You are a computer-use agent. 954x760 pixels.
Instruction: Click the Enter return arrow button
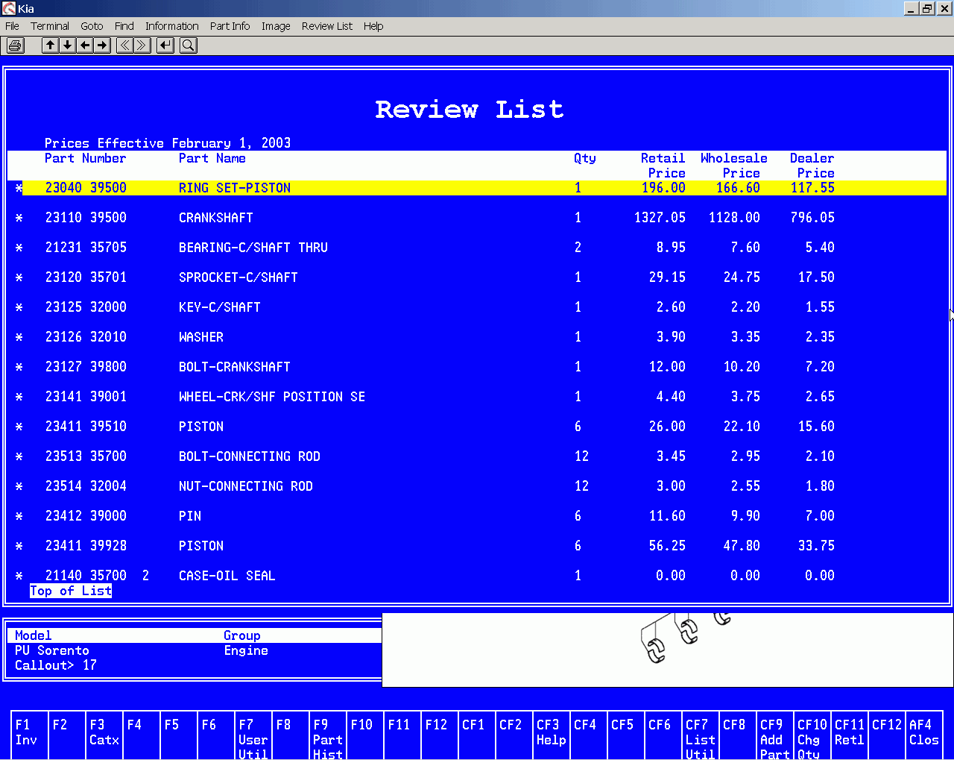click(x=165, y=45)
